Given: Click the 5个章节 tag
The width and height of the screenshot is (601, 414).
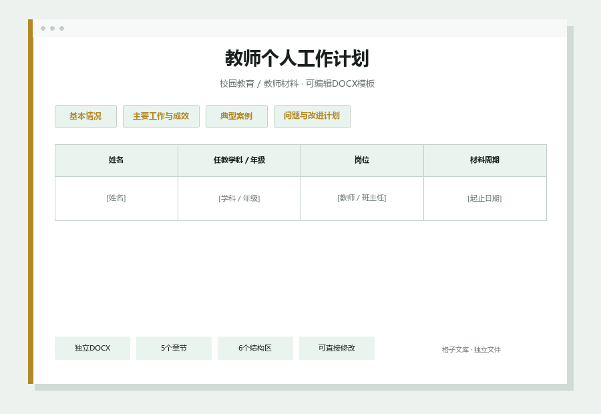Looking at the screenshot, I should [174, 348].
